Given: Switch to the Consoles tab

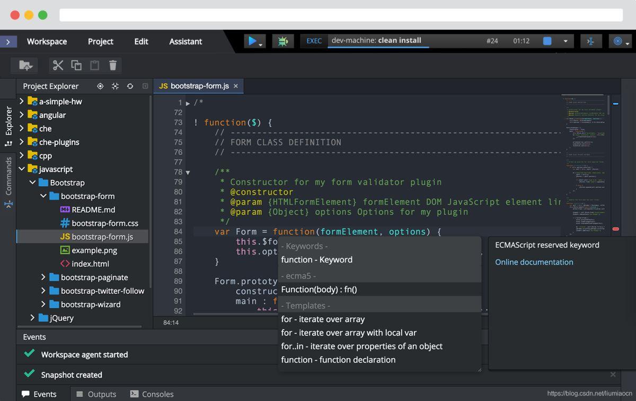Looking at the screenshot, I should click(x=152, y=394).
